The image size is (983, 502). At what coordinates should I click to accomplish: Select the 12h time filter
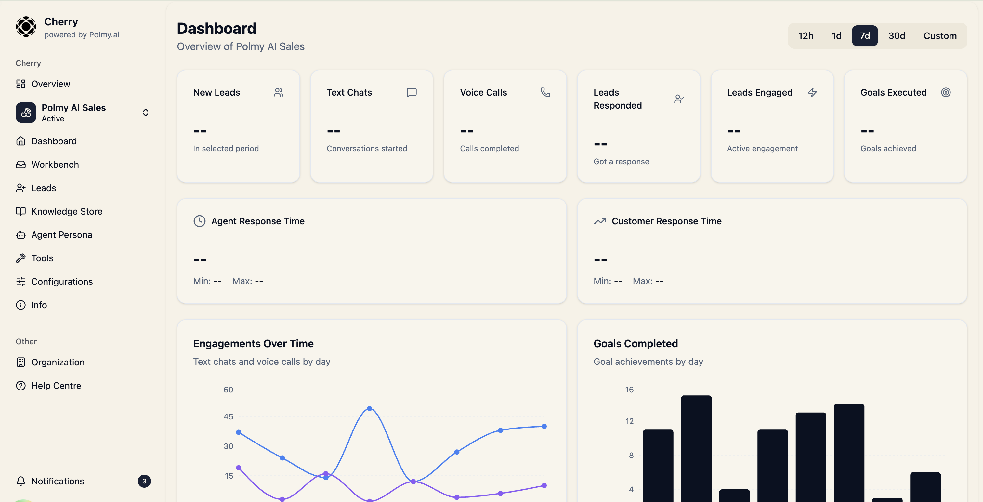tap(806, 35)
